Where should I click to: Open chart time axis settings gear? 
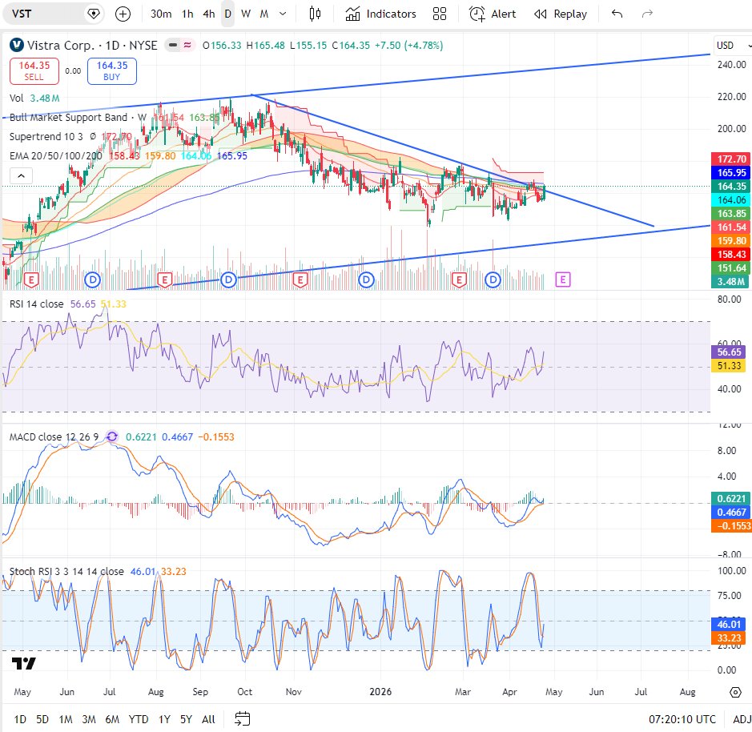[735, 692]
